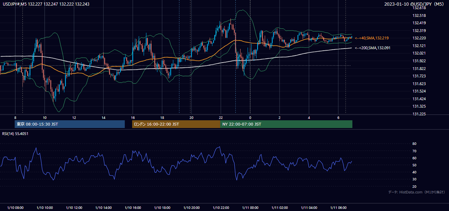Screen dimensions: 449x211
Task: Click price axis value 131.225
Action: pyautogui.click(x=419, y=114)
